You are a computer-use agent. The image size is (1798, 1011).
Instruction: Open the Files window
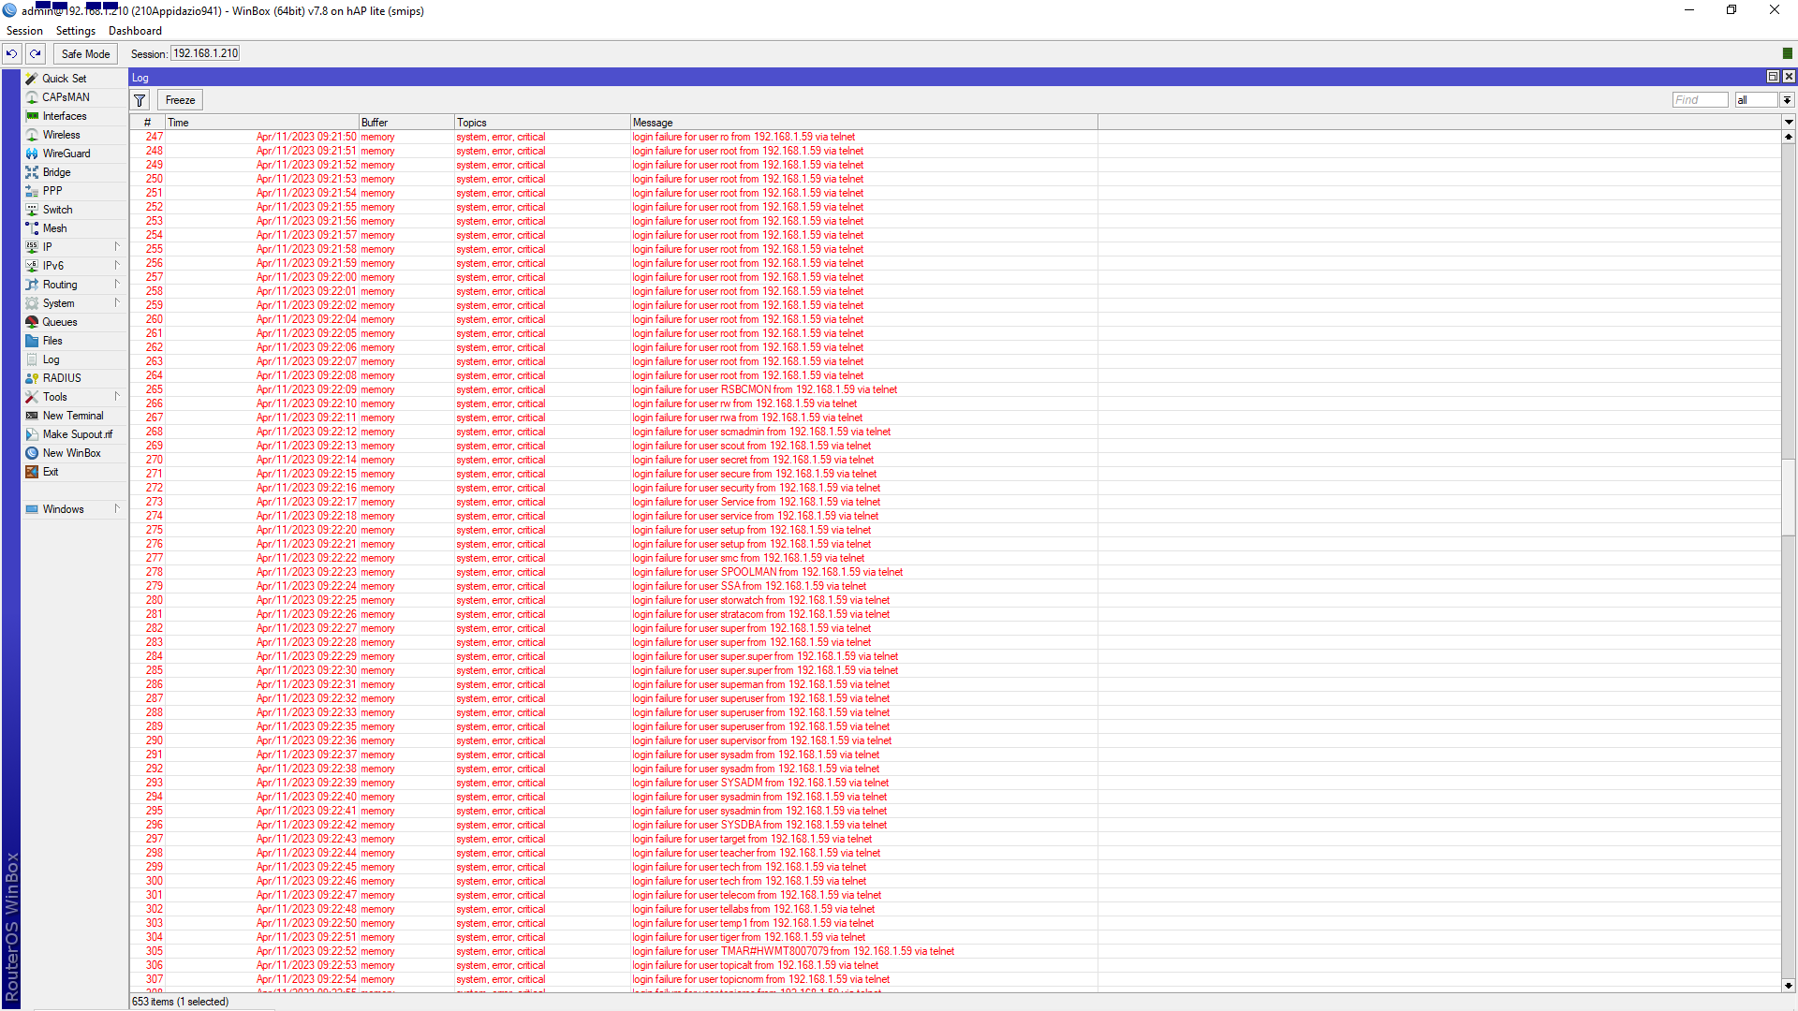52,340
